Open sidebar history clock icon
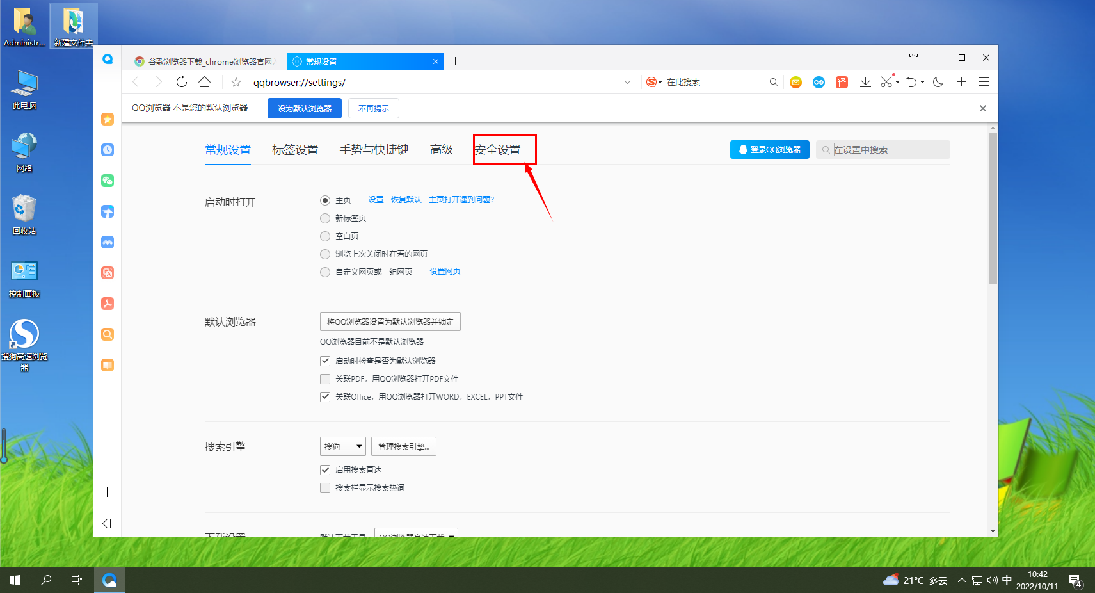 [x=108, y=150]
